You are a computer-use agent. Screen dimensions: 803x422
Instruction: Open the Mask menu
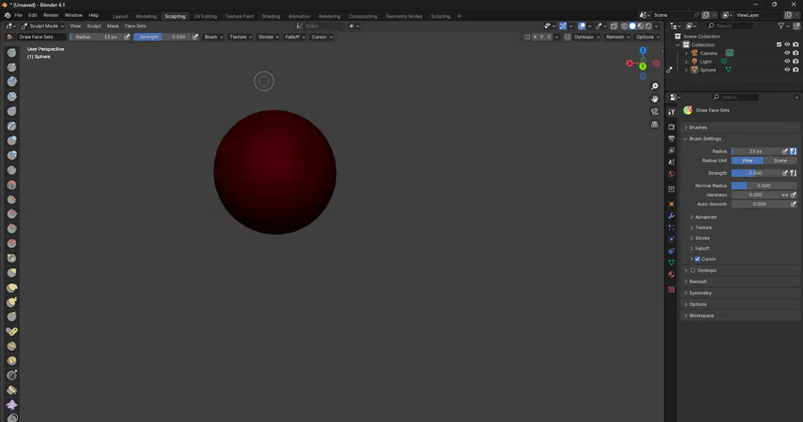pyautogui.click(x=112, y=26)
